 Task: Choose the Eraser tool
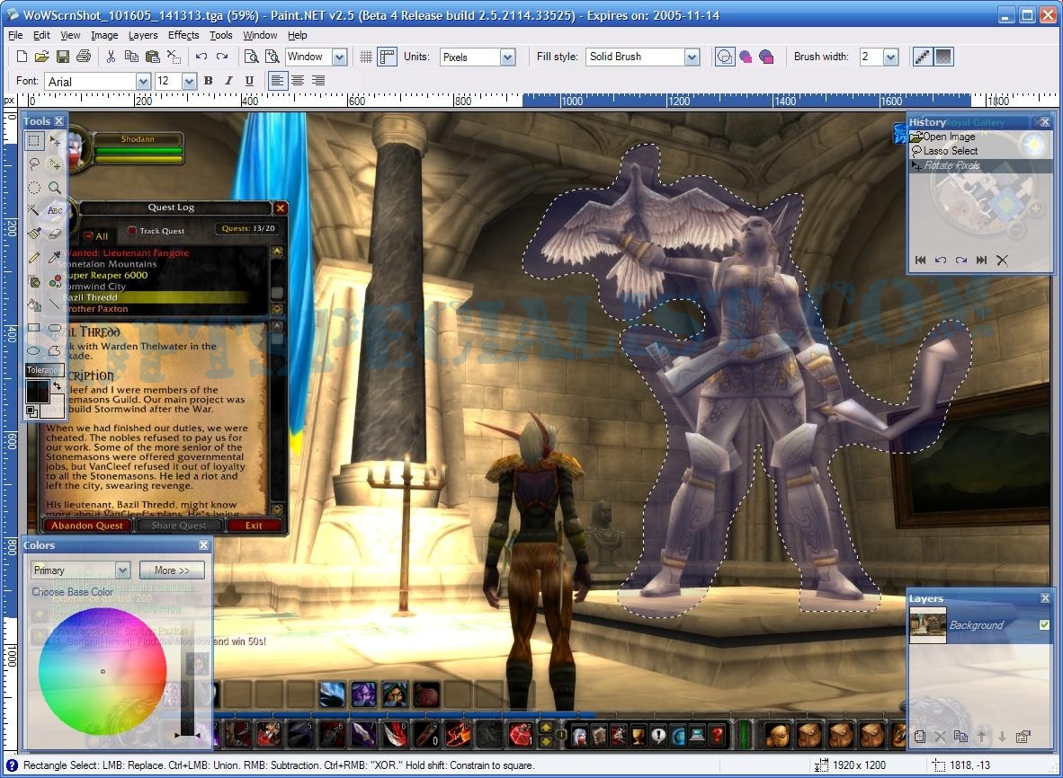pos(55,234)
